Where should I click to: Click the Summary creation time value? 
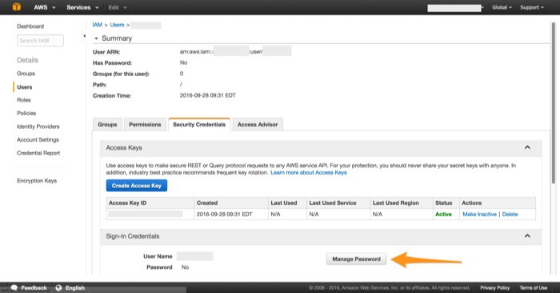pos(207,95)
